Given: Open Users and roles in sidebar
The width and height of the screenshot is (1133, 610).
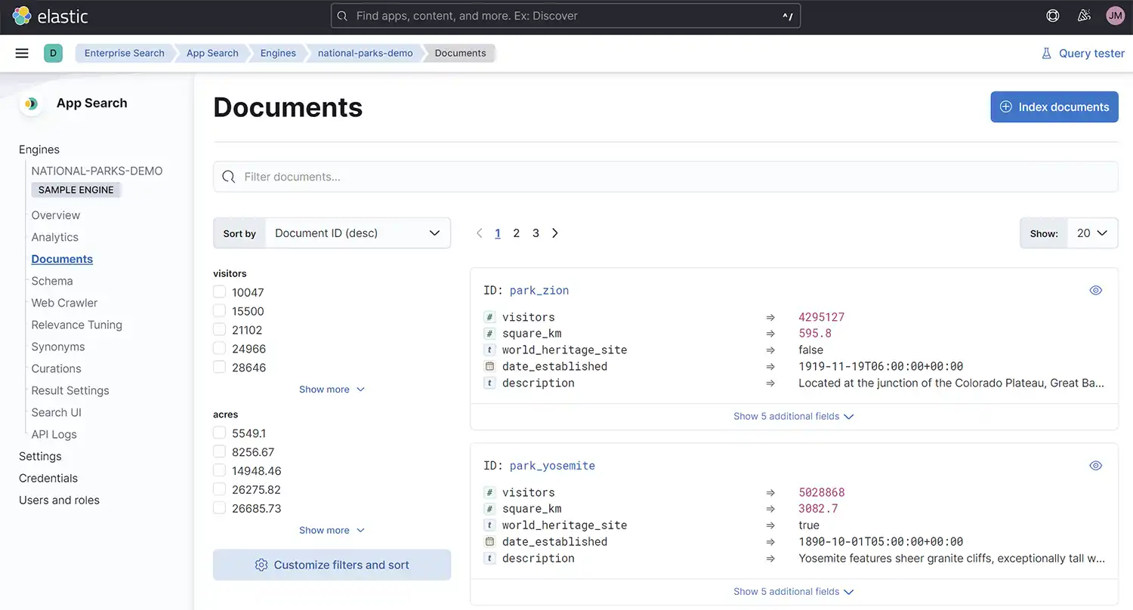Looking at the screenshot, I should (59, 500).
